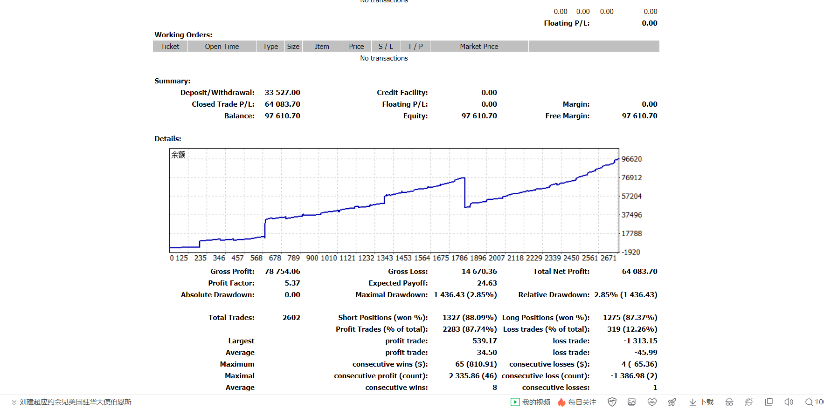Click the Balance value 97 610.70
824x409 pixels.
tap(283, 116)
